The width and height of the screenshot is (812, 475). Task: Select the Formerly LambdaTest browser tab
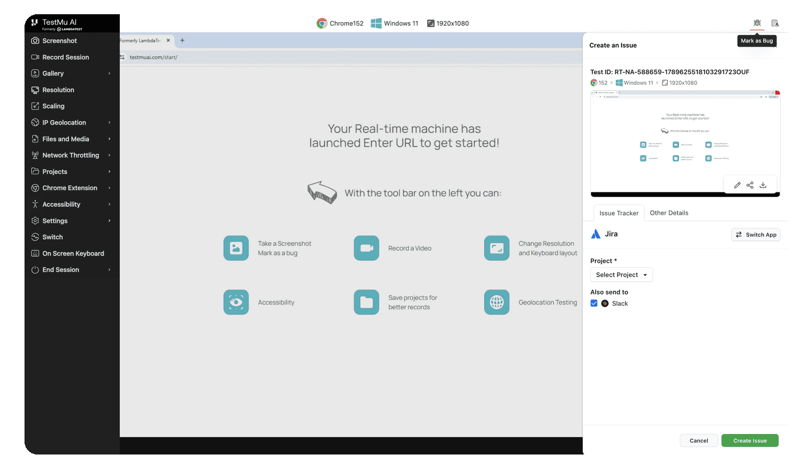[145, 40]
